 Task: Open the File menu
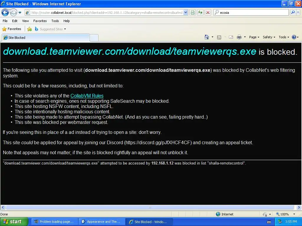point(5,21)
